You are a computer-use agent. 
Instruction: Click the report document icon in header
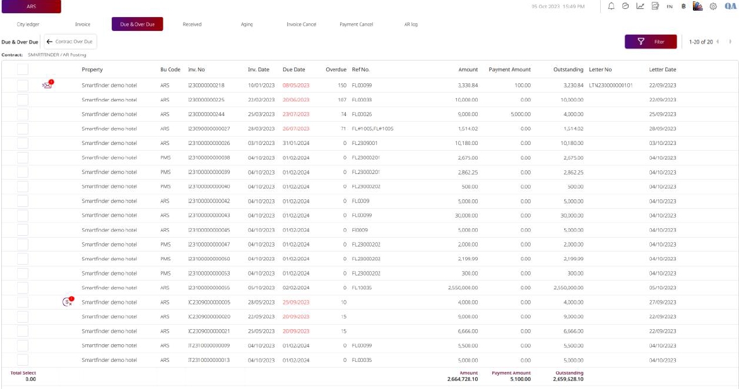click(x=655, y=6)
